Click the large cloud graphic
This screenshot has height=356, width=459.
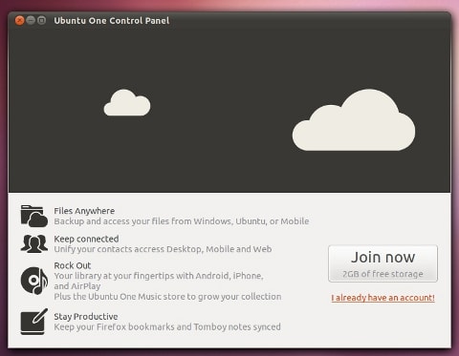(x=354, y=120)
